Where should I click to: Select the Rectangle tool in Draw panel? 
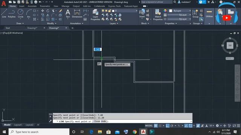pyautogui.click(x=34, y=11)
